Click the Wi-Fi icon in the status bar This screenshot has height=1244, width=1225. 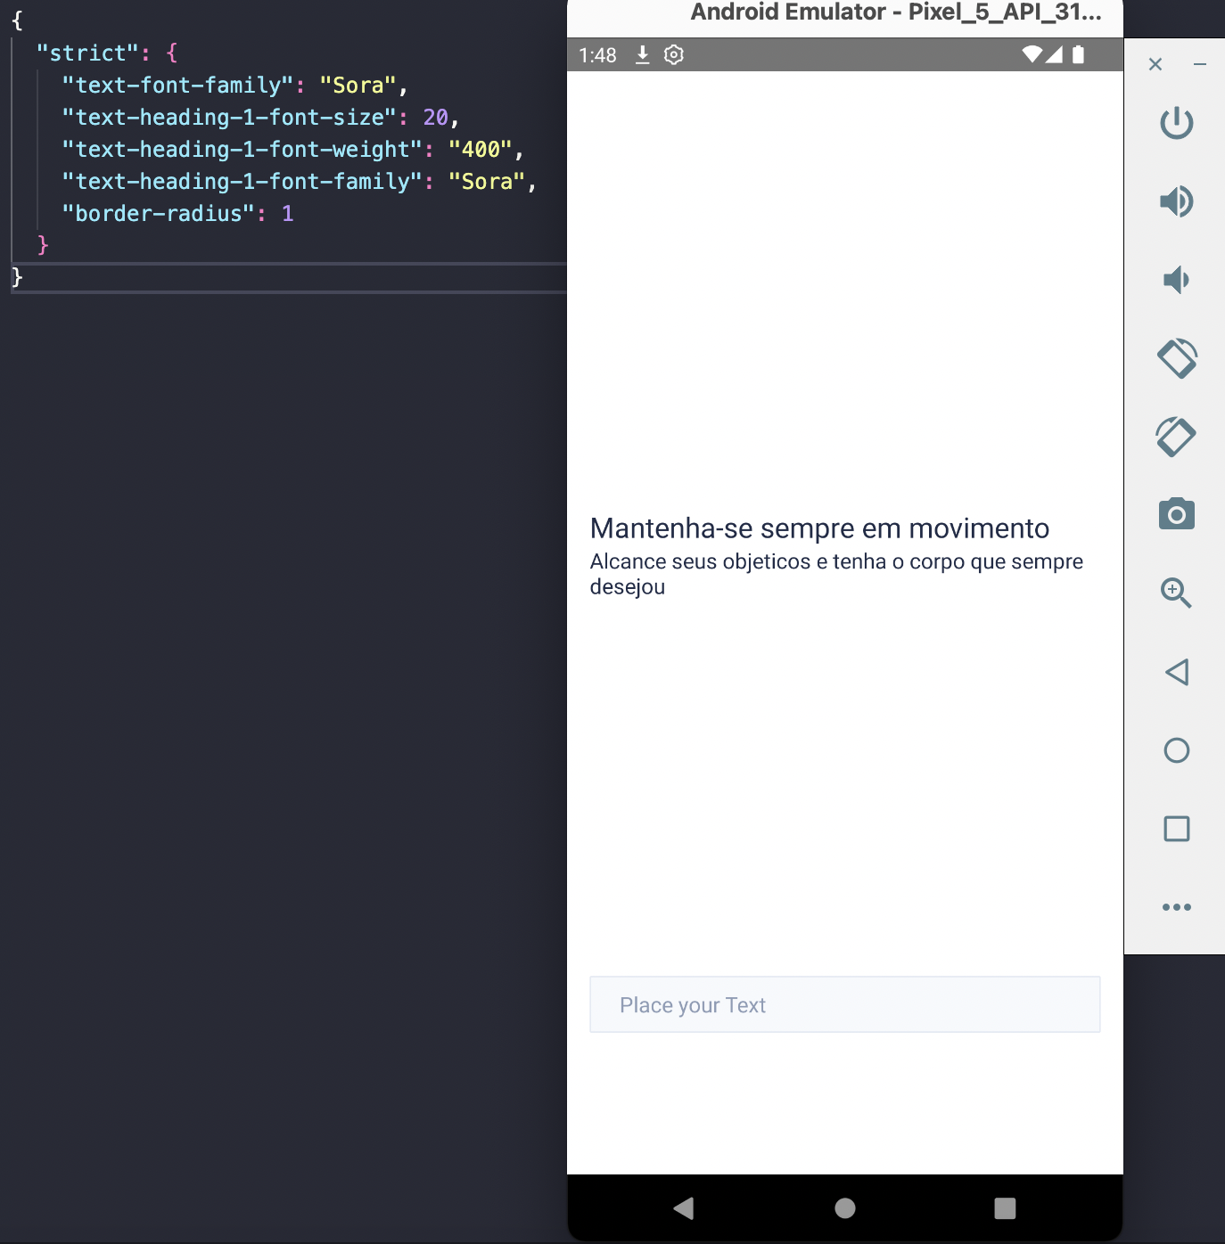click(1032, 53)
